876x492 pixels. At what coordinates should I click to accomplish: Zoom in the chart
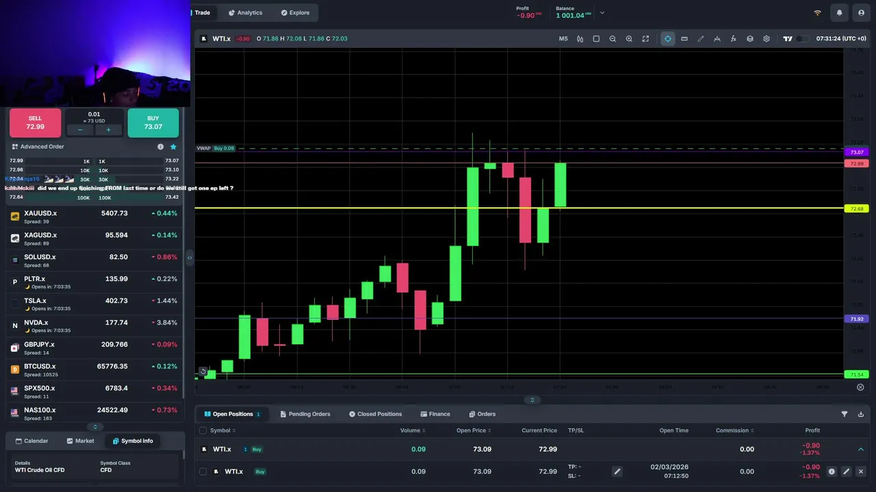(629, 39)
